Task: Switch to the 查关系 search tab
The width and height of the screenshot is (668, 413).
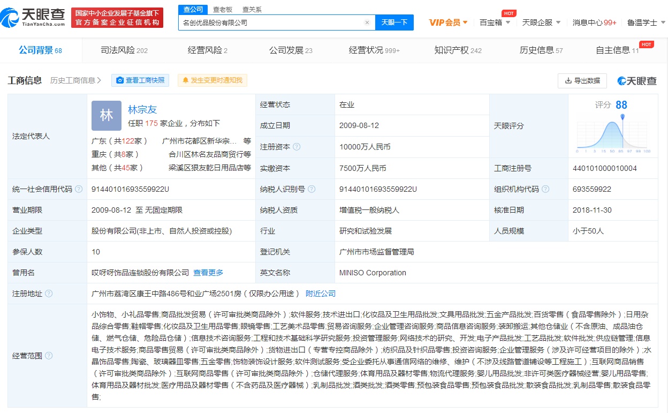Action: 252,9
